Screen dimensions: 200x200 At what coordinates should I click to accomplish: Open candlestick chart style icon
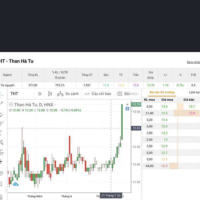click(x=50, y=94)
